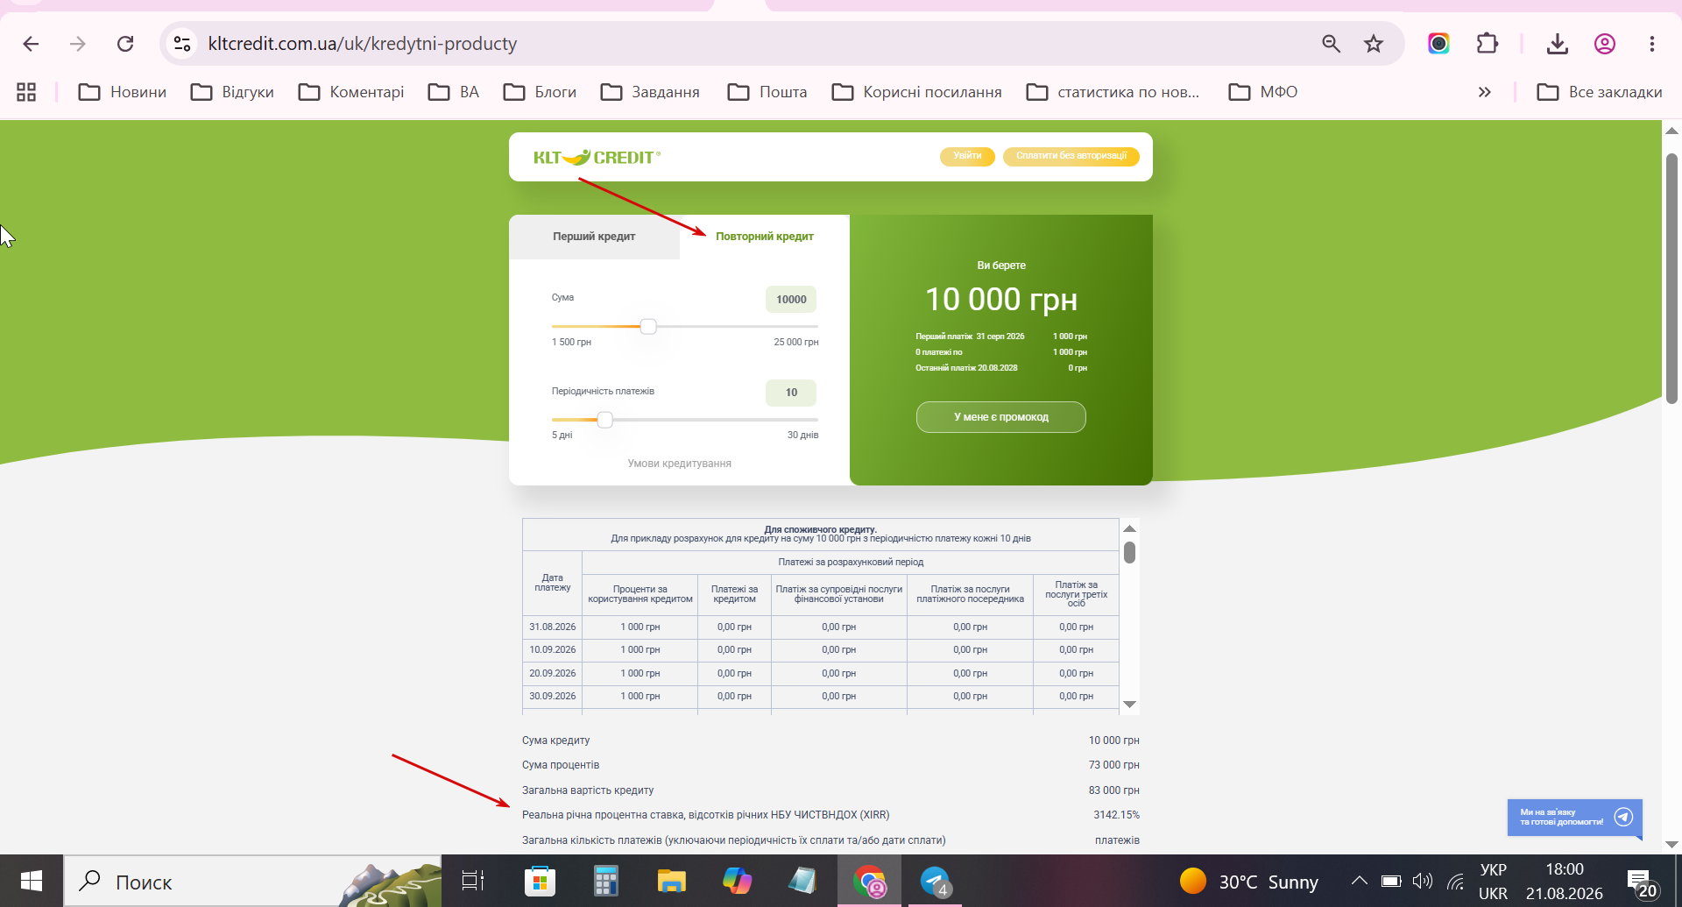
Task: Open Copilot from taskbar
Action: click(x=737, y=882)
